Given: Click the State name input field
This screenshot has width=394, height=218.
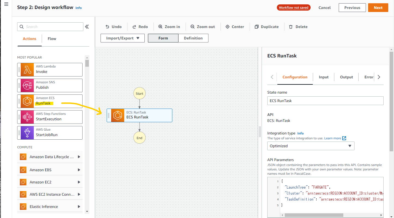Looking at the screenshot, I should (325, 101).
